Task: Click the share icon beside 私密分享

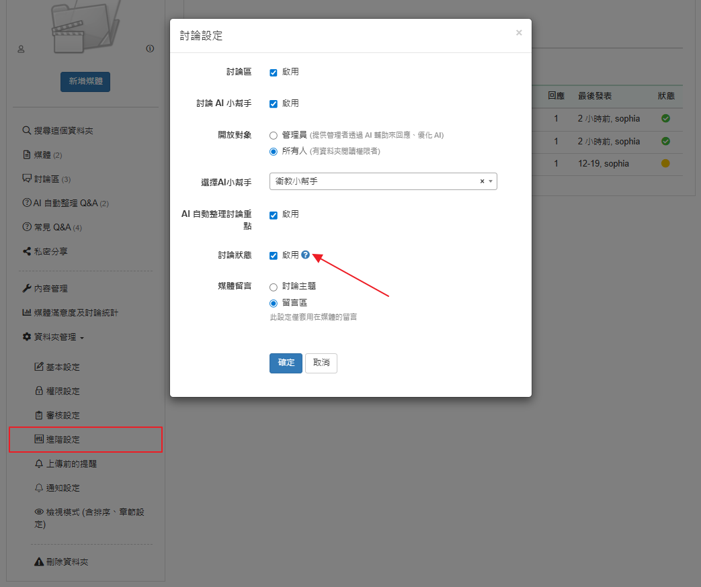Action: [27, 251]
